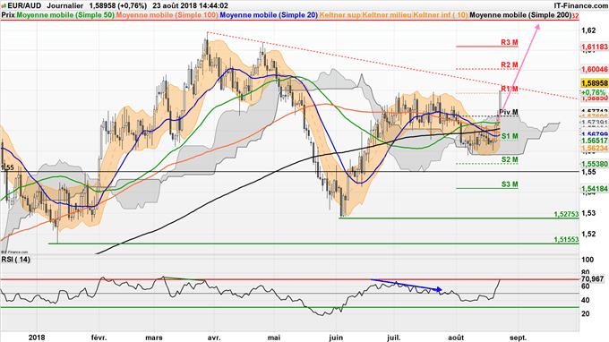609x342 pixels.
Task: Select the Moyenne mobile (Simple 50) legend
Action: pyautogui.click(x=65, y=15)
